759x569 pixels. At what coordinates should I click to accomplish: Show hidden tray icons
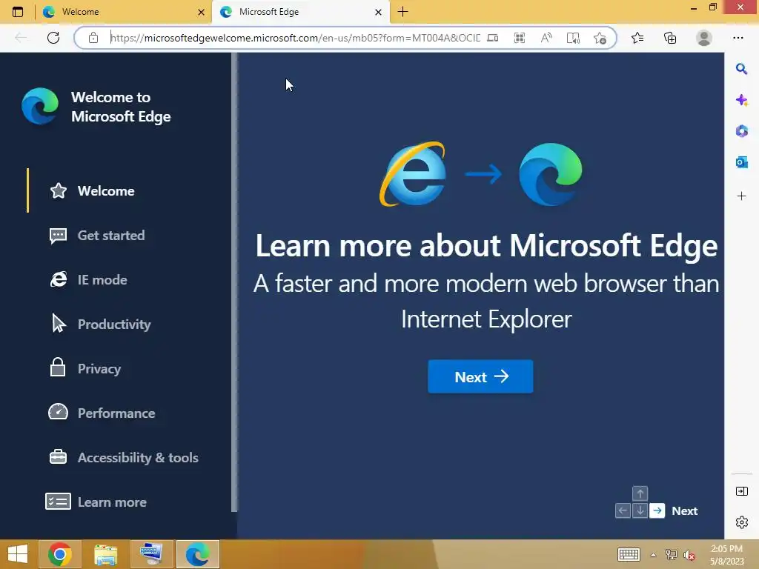653,555
